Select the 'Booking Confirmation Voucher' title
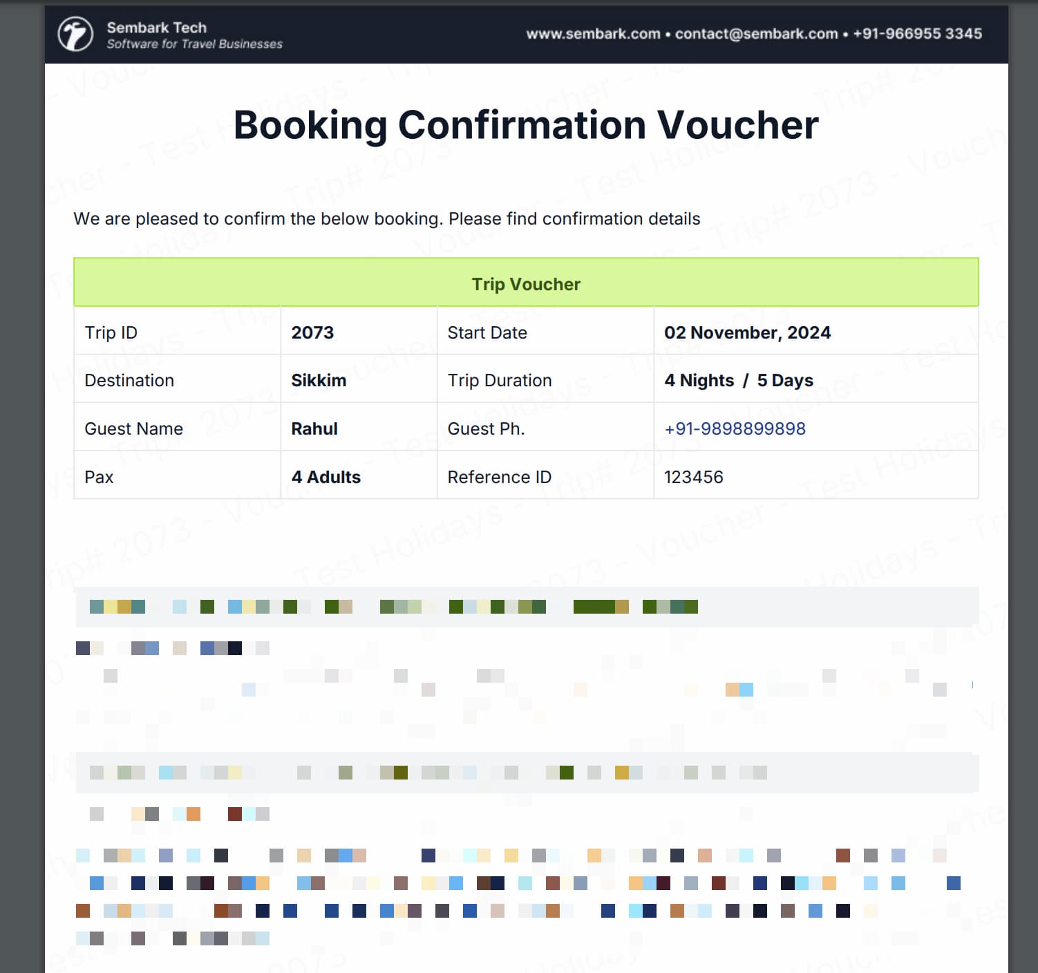The width and height of the screenshot is (1038, 973). point(526,125)
